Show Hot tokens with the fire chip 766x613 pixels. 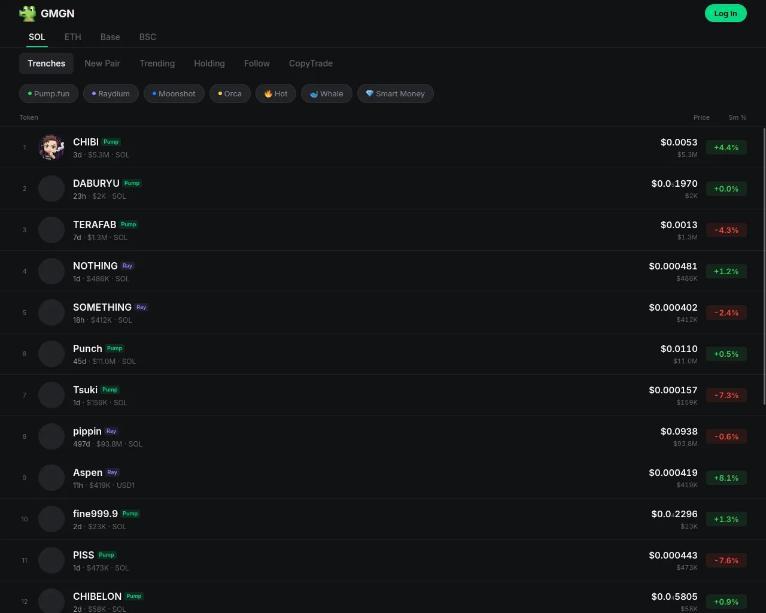tap(276, 93)
